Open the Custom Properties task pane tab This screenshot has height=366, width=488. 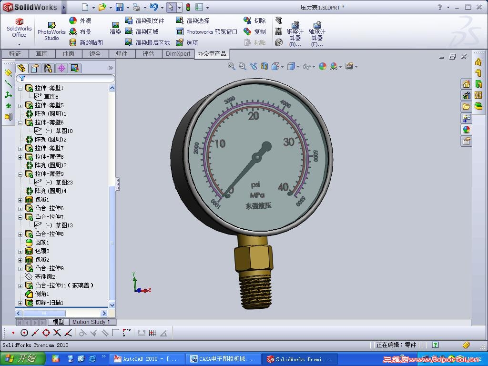pyautogui.click(x=466, y=142)
